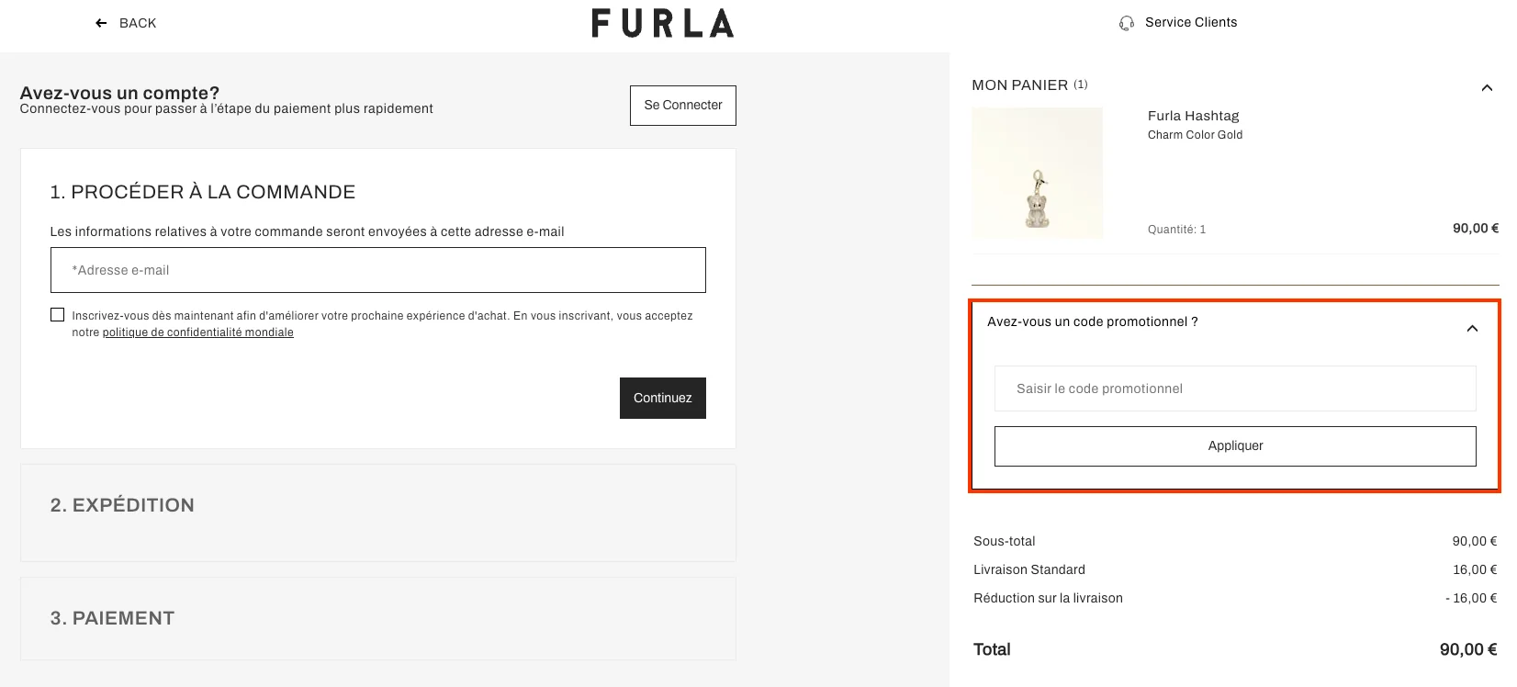Click the chevron in the promo code section
1517x687 pixels.
pyautogui.click(x=1472, y=328)
